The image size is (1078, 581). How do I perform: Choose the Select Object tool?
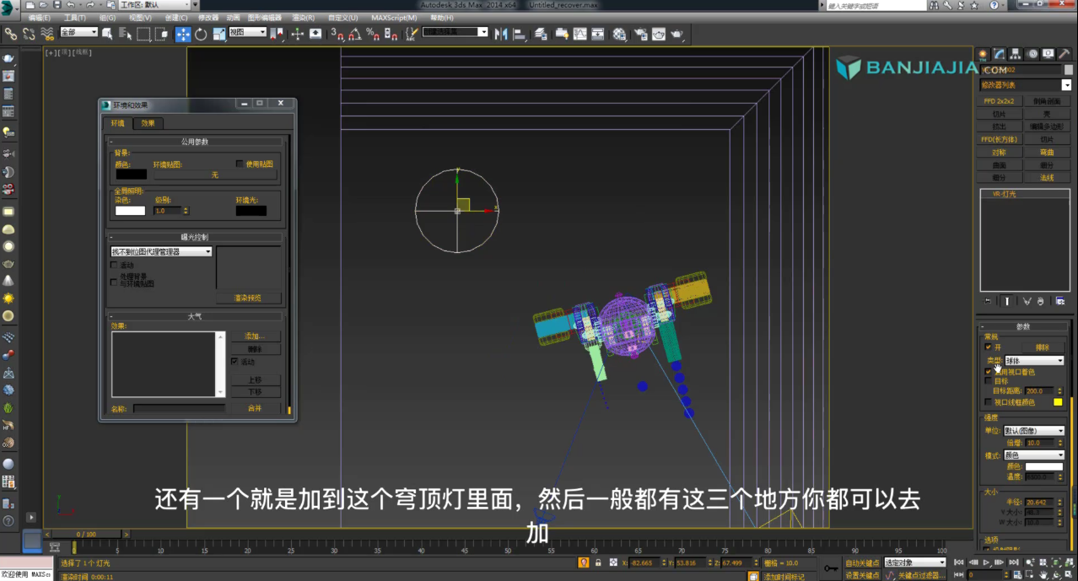107,34
